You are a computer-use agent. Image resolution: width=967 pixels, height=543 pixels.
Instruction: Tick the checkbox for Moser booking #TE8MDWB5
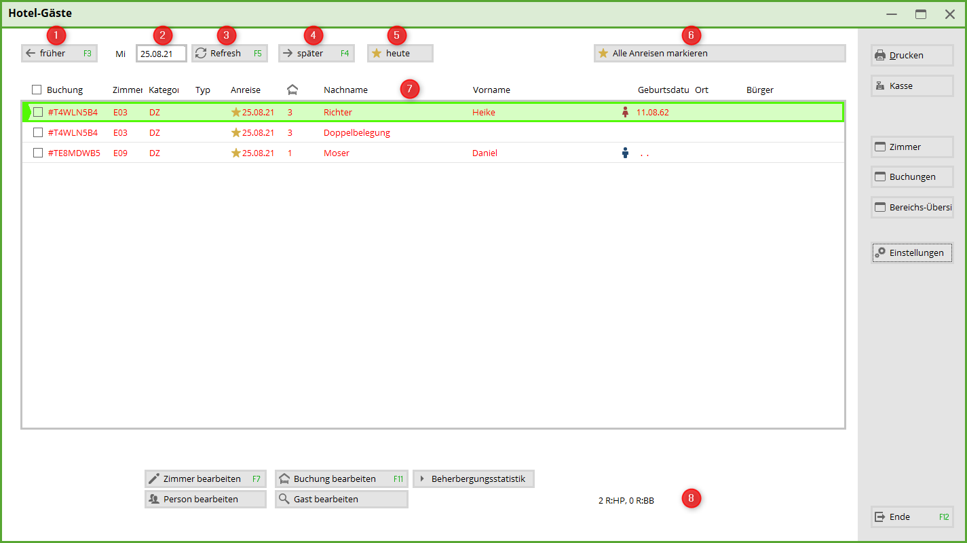click(x=38, y=153)
